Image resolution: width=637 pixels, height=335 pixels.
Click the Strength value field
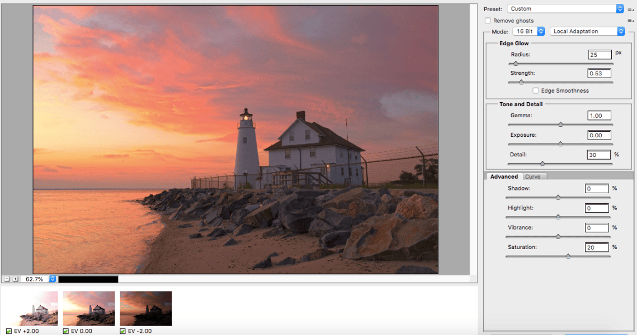tap(600, 73)
